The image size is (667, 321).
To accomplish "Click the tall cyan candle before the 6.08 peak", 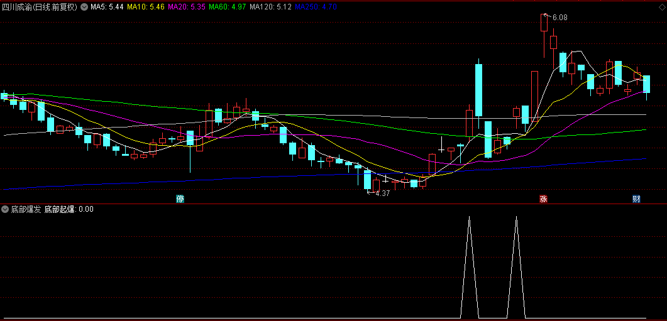I will (x=478, y=90).
